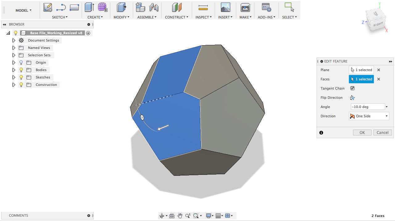Screen dimensions: 395x221
Task: Toggle visibility bulb for Bodies
Action: (21, 70)
